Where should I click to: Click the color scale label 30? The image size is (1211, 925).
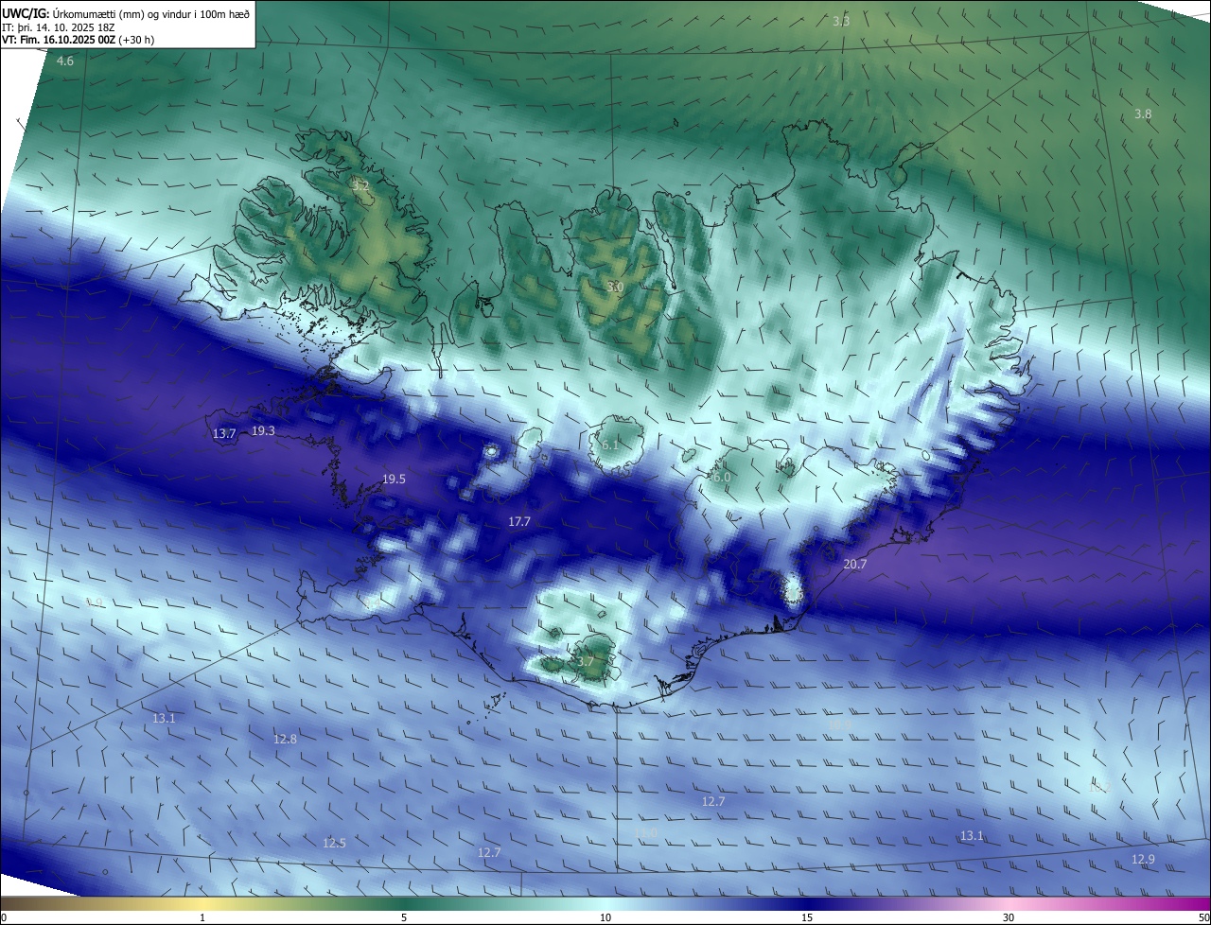click(x=1009, y=917)
